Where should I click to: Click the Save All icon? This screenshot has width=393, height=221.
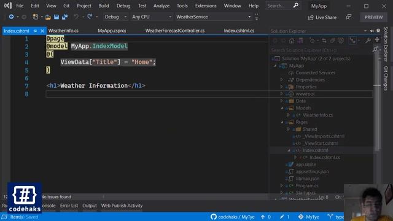(x=64, y=17)
